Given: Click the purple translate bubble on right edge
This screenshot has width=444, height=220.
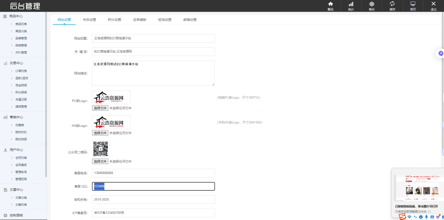Looking at the screenshot, I should click(x=441, y=54).
